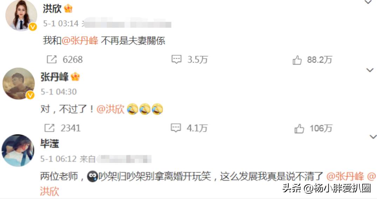Viewport: 377px width, 199px height.
Task: Open 毕滢's profile from the username
Action: [x=50, y=144]
